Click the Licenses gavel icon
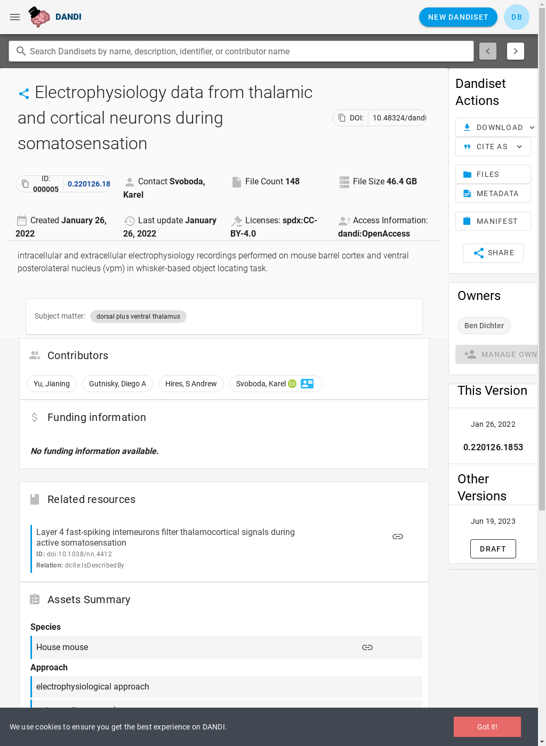Viewport: 546px width, 746px height. tap(237, 221)
